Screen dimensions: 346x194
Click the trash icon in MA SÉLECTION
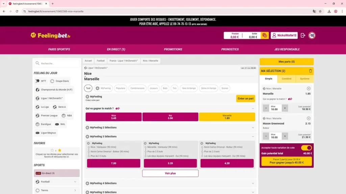[x=311, y=71]
